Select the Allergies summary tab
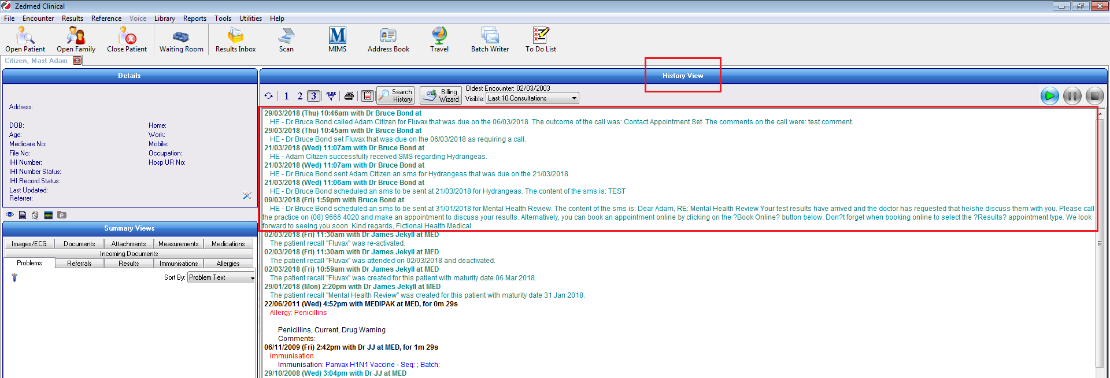 click(x=228, y=264)
